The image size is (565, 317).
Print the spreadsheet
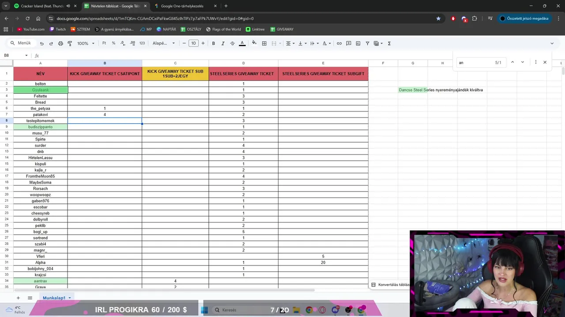click(60, 43)
